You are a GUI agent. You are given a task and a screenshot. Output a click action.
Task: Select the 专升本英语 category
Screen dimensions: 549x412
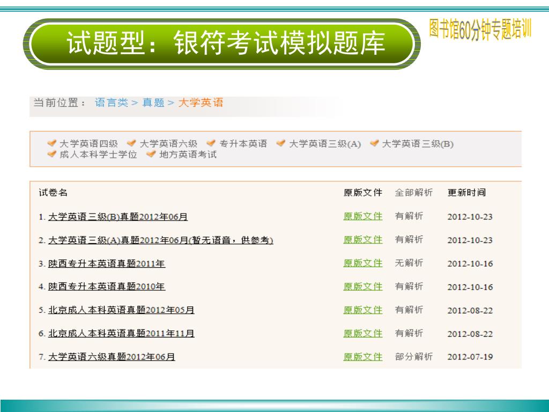[243, 144]
